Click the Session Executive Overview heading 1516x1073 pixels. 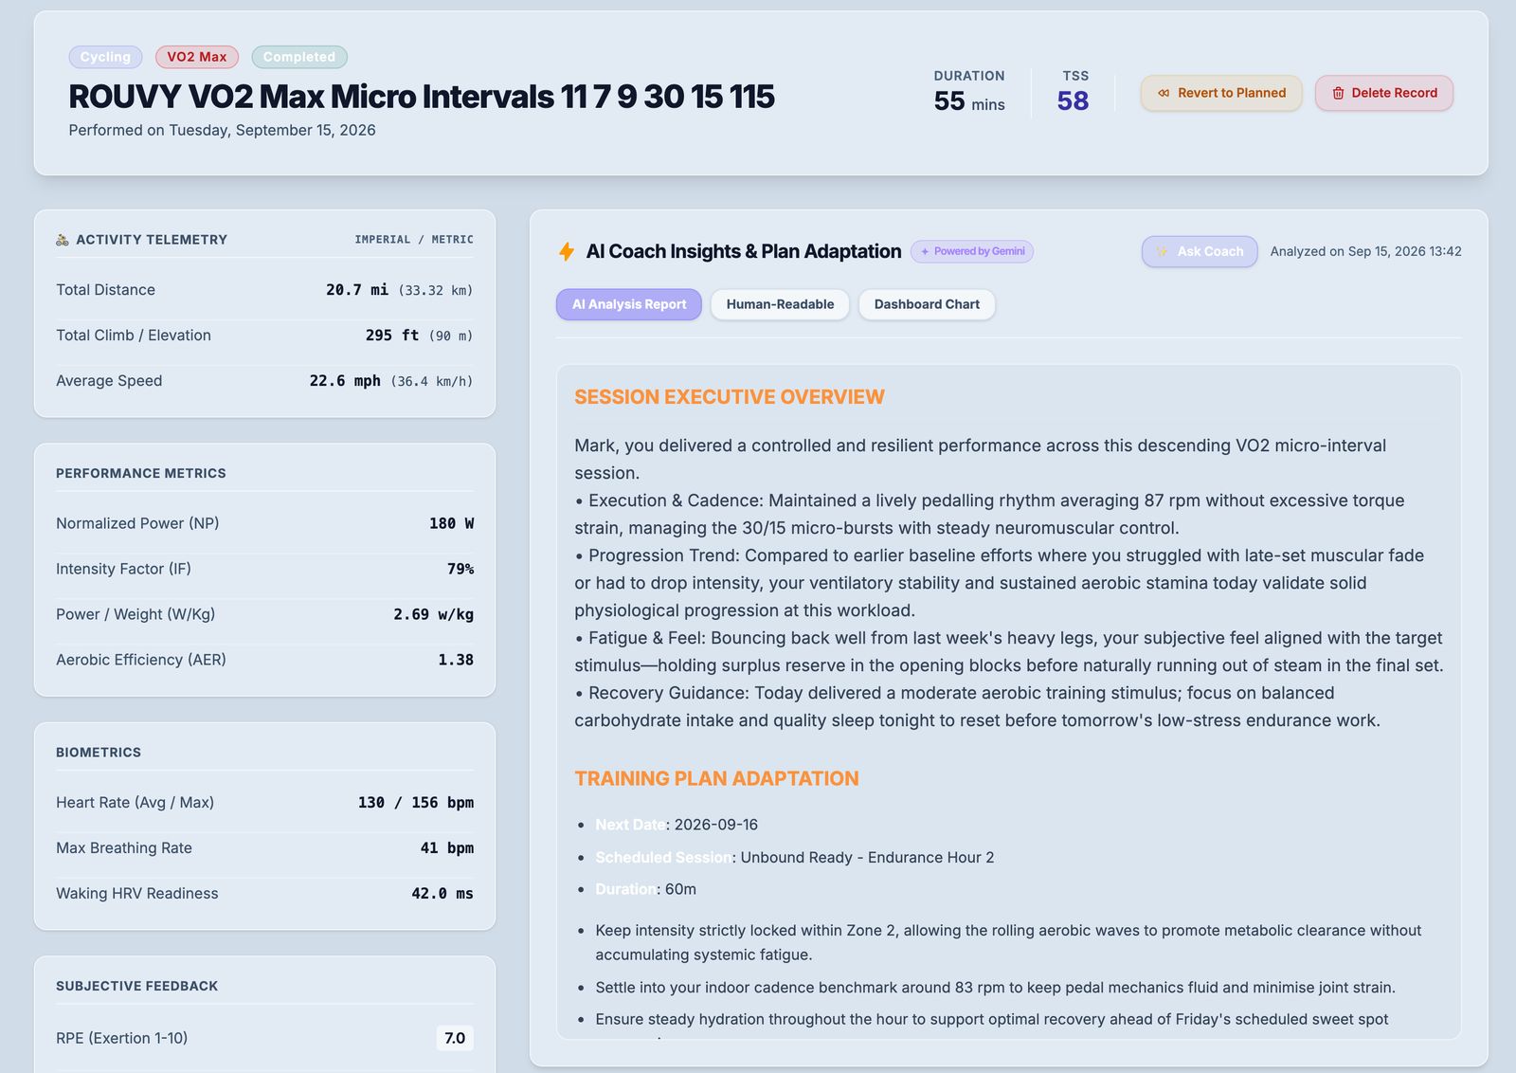(x=730, y=397)
